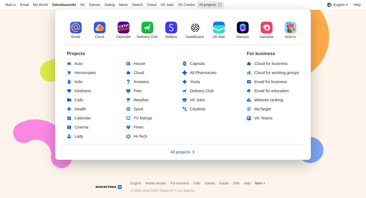Click Mobile version in footer
The image size is (366, 198).
click(156, 183)
